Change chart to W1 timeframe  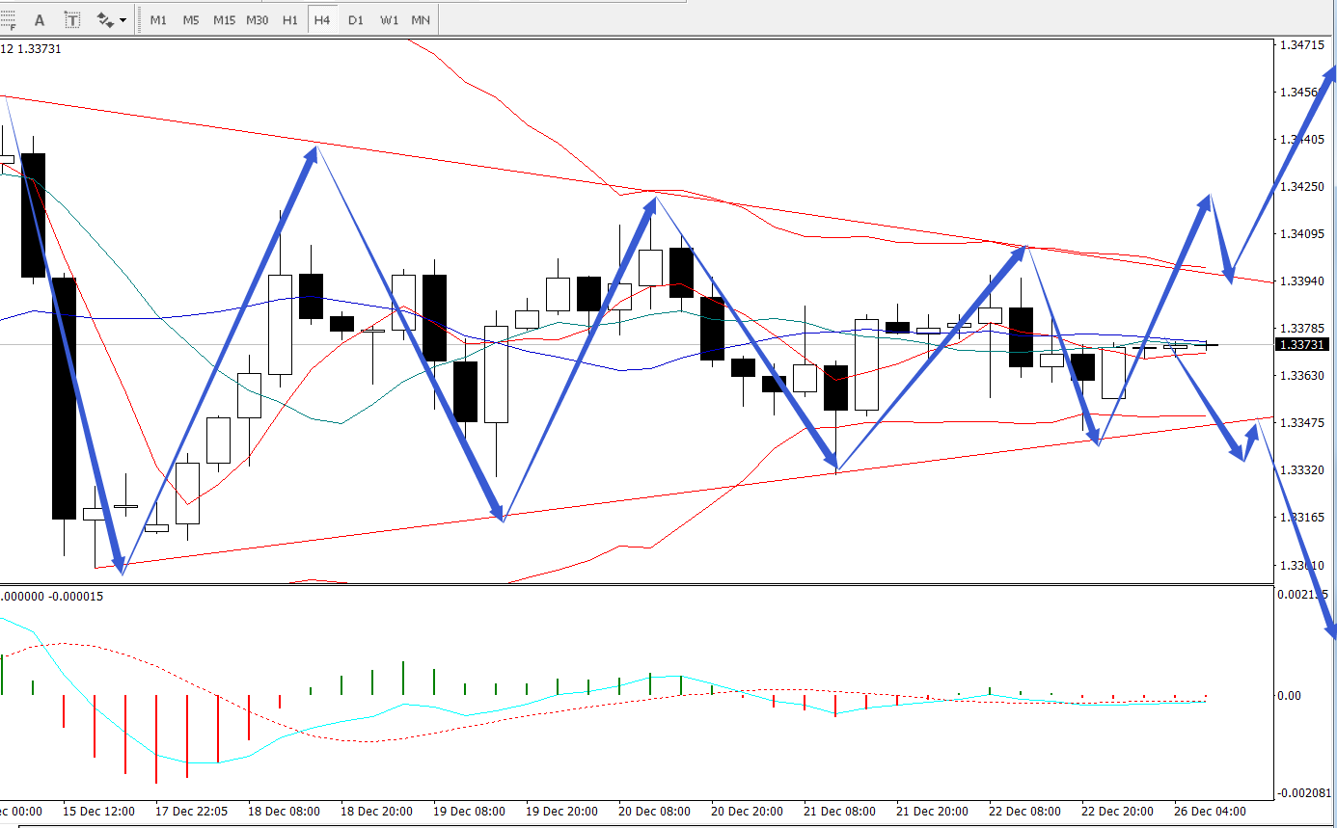[389, 19]
